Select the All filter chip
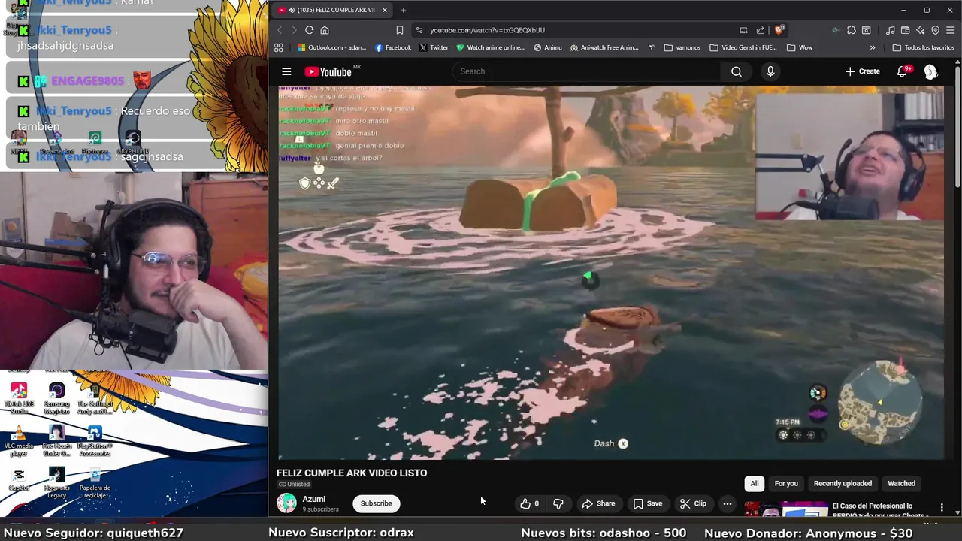Viewport: 962px width, 541px height. 754,483
